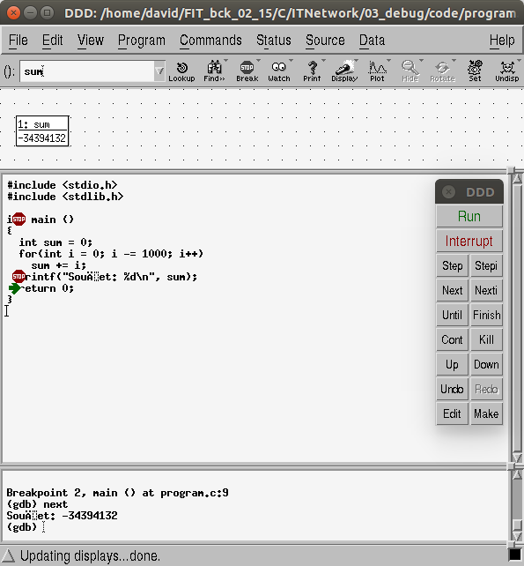524x566 pixels.
Task: Click the Watch eyes icon
Action: [279, 71]
